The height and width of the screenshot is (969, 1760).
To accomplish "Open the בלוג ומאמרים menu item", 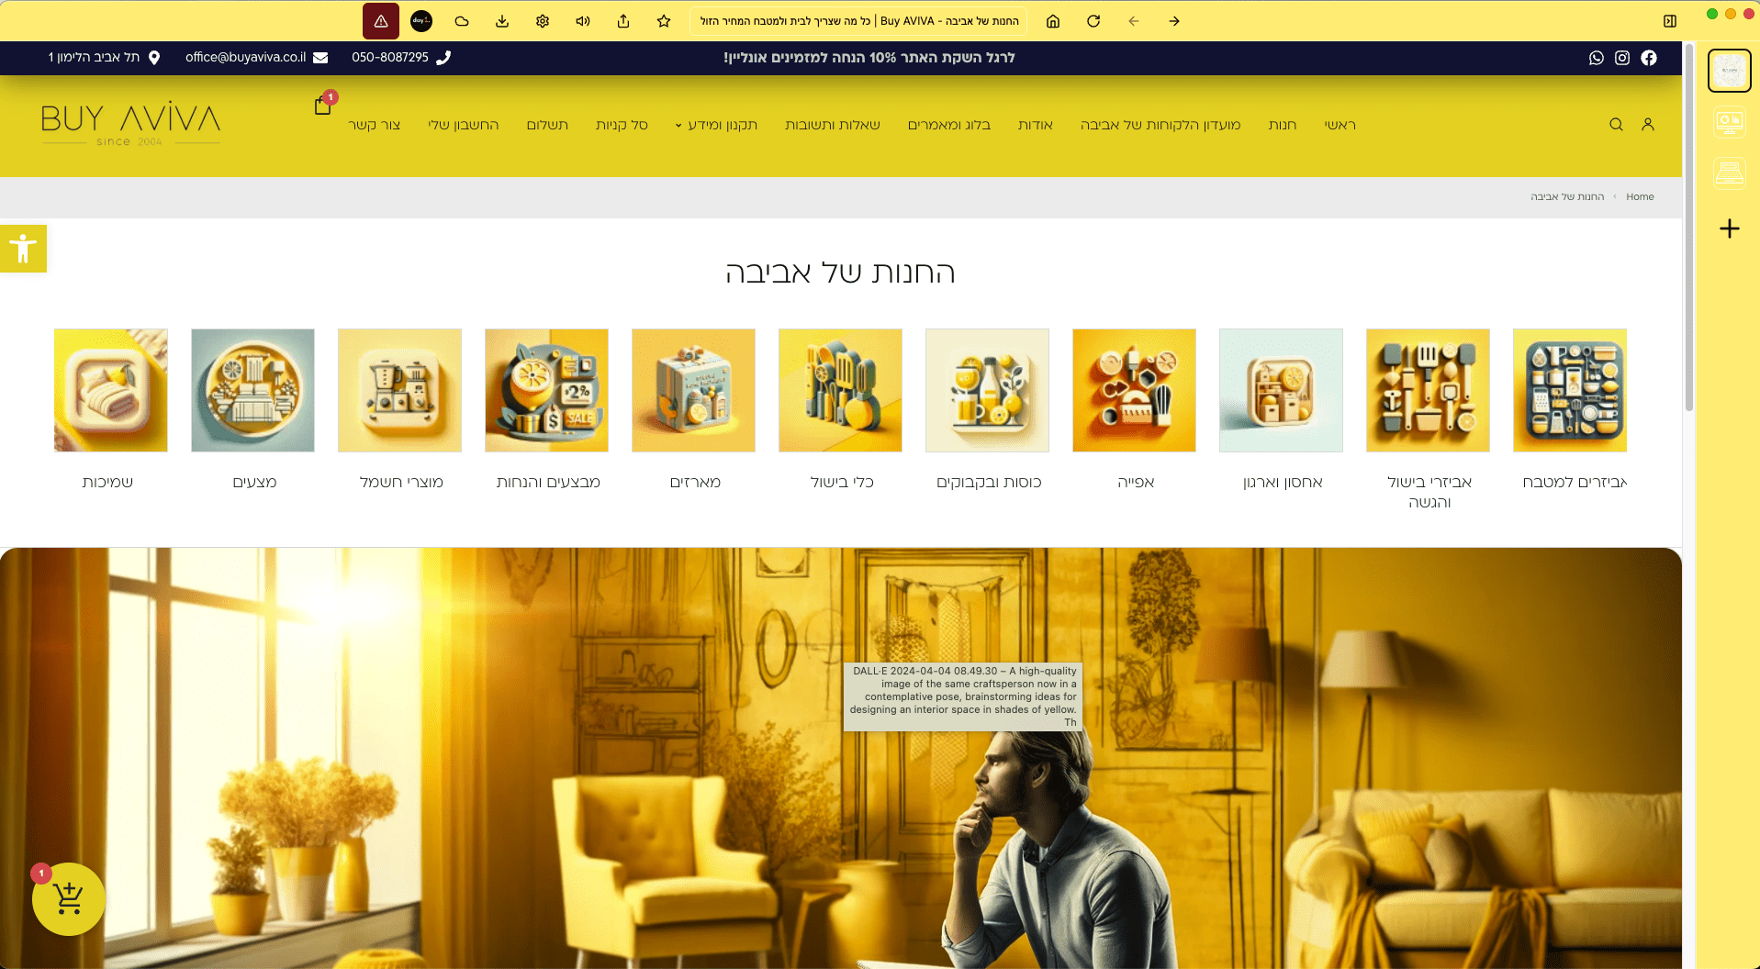I will point(948,125).
